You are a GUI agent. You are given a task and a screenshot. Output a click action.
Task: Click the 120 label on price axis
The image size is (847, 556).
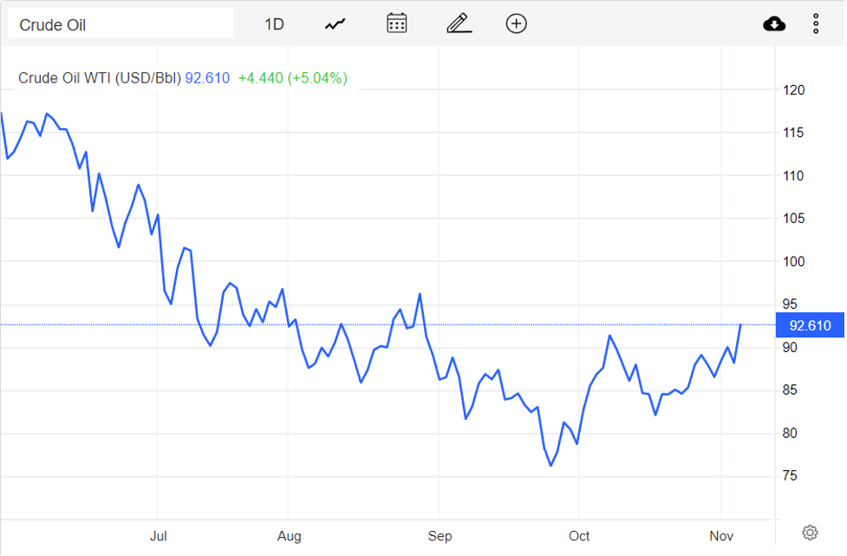pos(794,90)
